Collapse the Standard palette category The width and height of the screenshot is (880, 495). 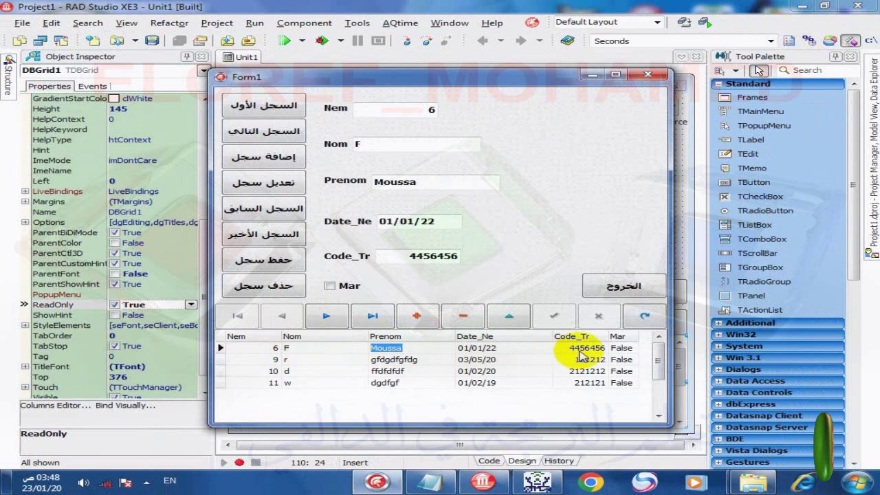click(718, 83)
